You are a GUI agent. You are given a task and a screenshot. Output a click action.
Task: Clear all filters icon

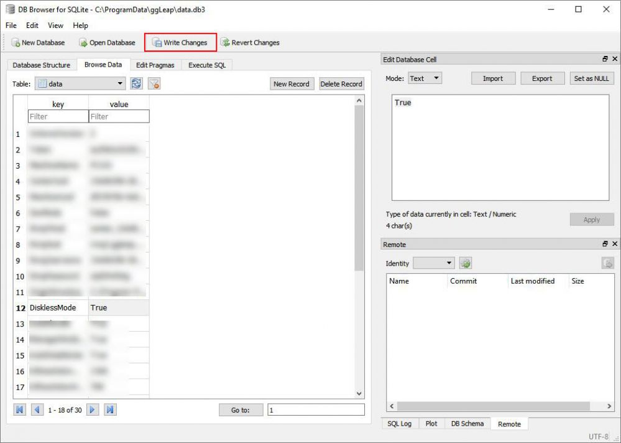pyautogui.click(x=154, y=83)
